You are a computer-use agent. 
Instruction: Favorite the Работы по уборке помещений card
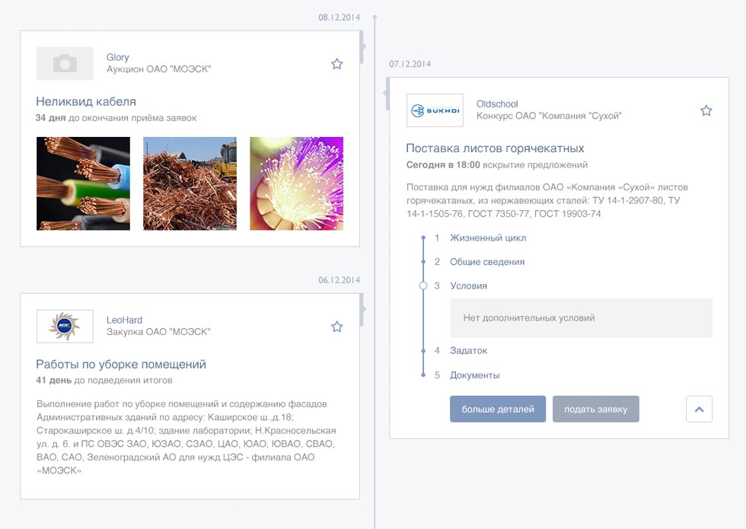click(x=336, y=327)
